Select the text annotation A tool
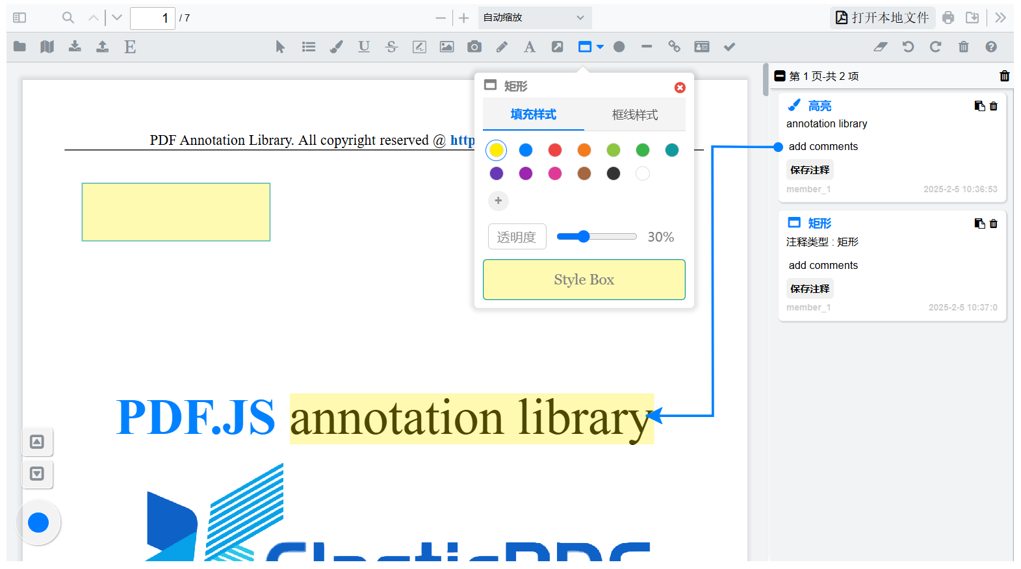The image size is (1021, 569). click(530, 47)
